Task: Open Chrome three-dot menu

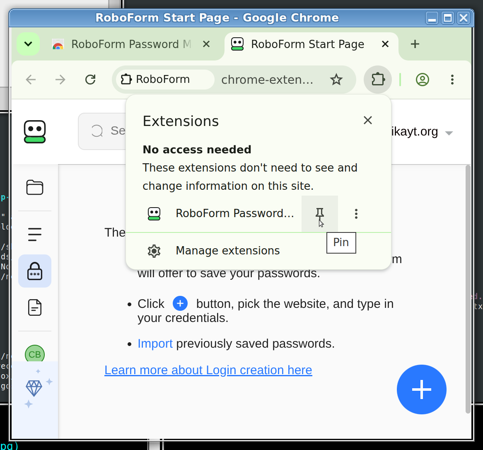Action: 452,80
